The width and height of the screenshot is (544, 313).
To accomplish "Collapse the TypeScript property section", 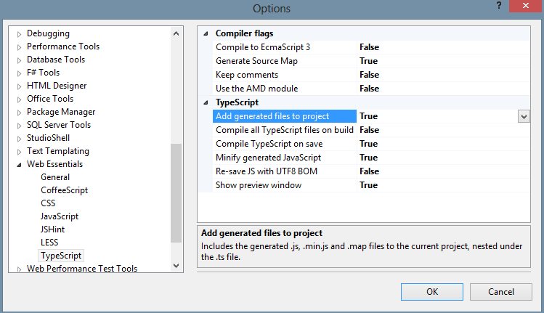I will (x=206, y=102).
